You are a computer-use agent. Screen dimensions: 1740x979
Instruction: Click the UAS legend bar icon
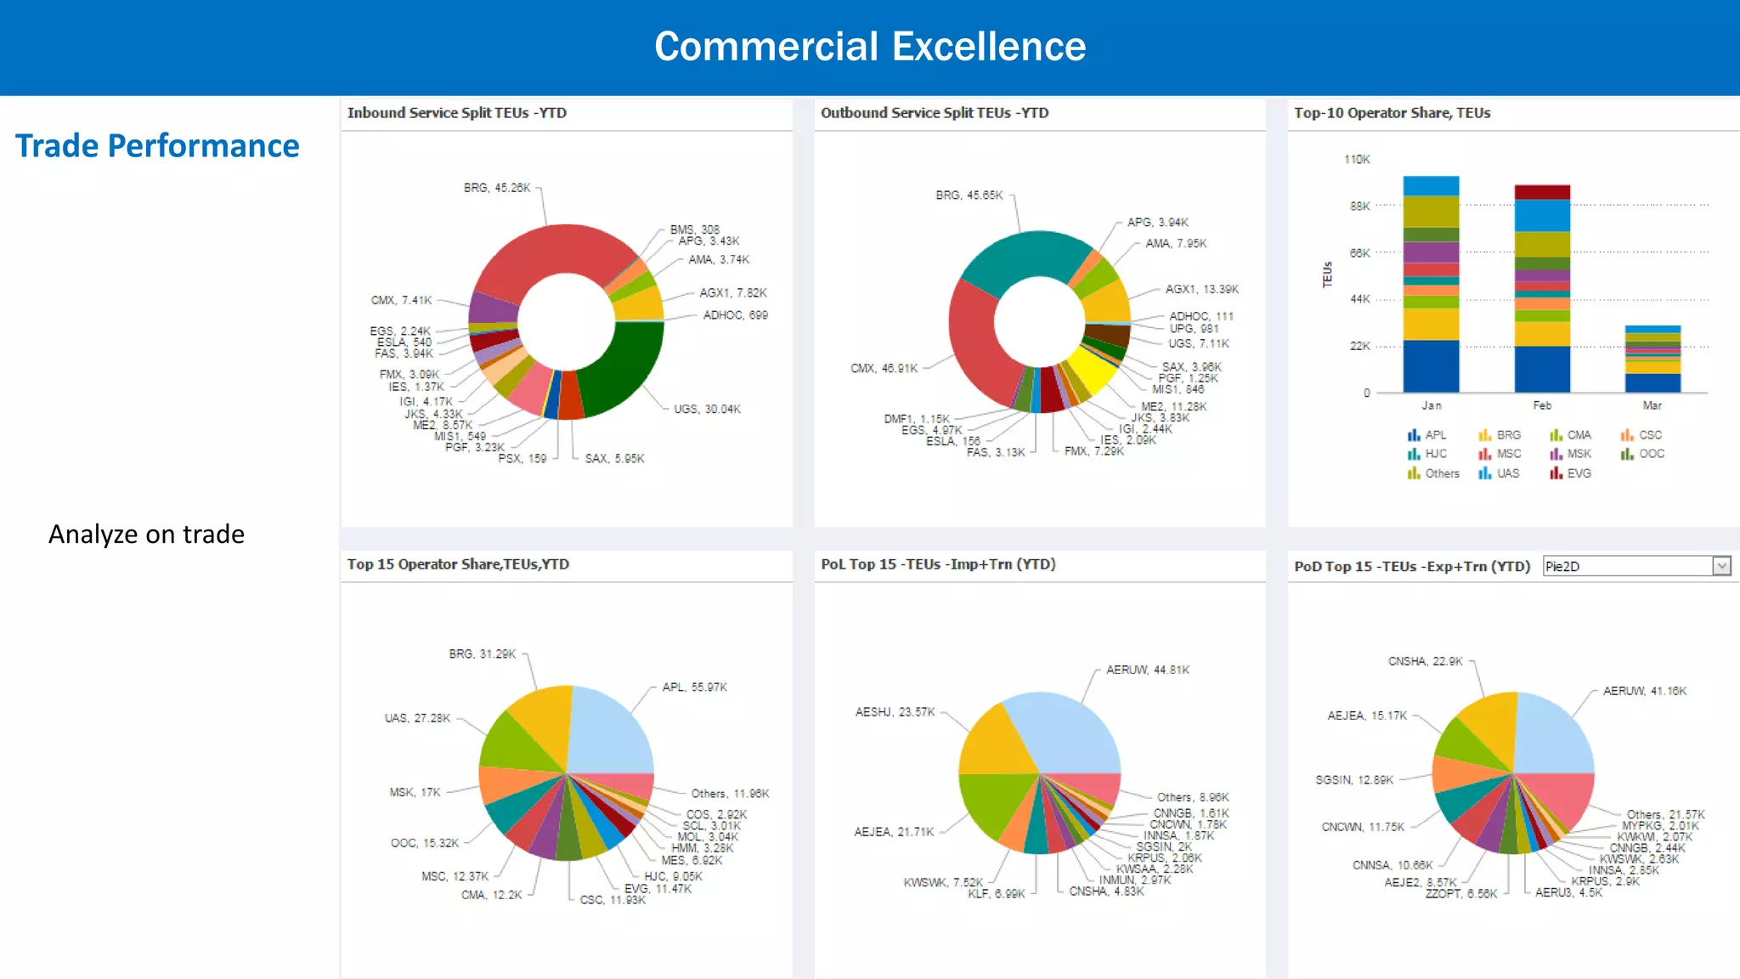tap(1484, 474)
